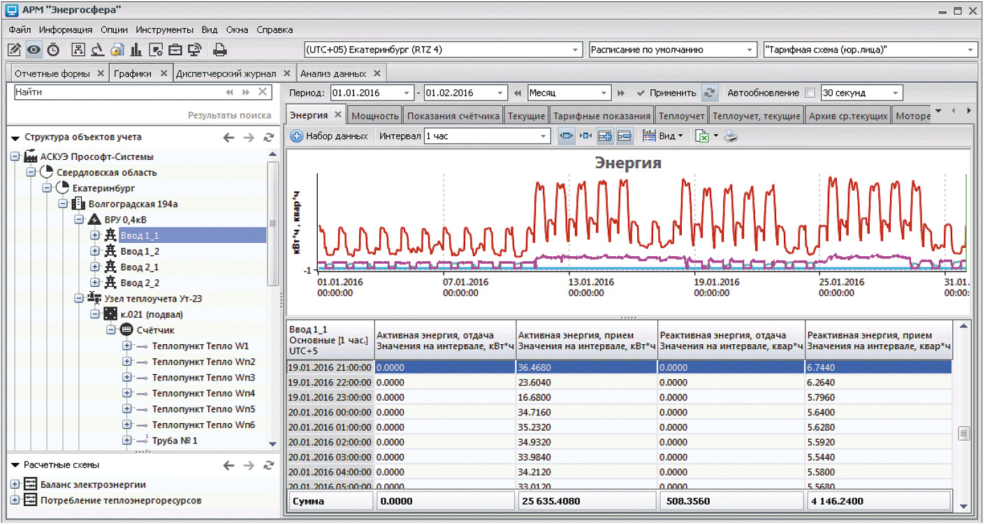The height and width of the screenshot is (525, 985).
Task: Open the timezone Екатеринбург dropdown
Action: point(576,50)
